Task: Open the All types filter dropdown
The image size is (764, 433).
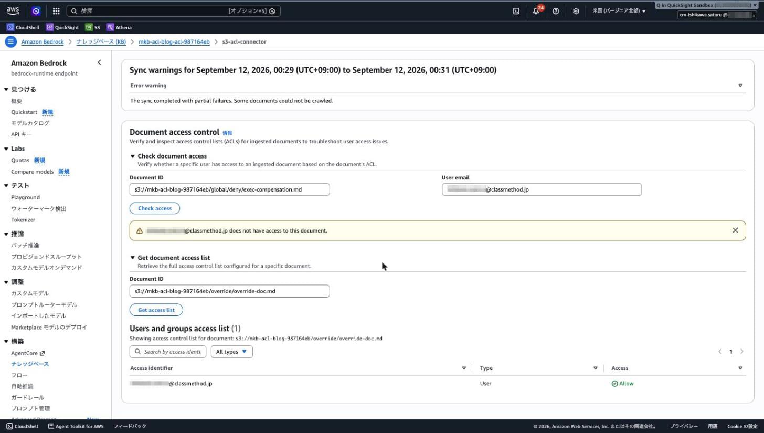Action: click(231, 352)
